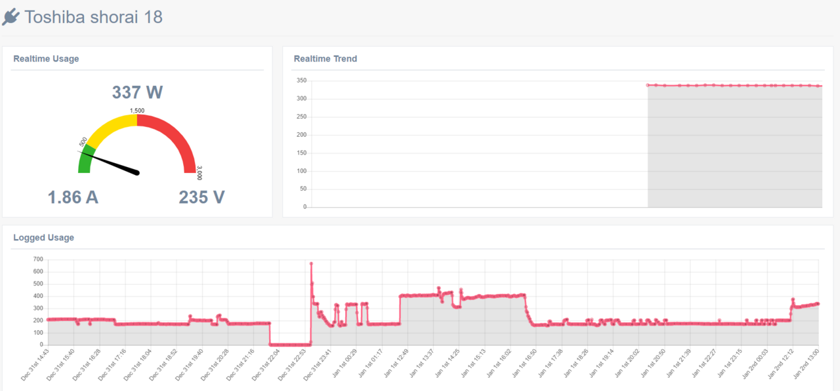This screenshot has height=391, width=840.
Task: Click the Dec 31st 20:28 time label
Action: pyautogui.click(x=215, y=365)
